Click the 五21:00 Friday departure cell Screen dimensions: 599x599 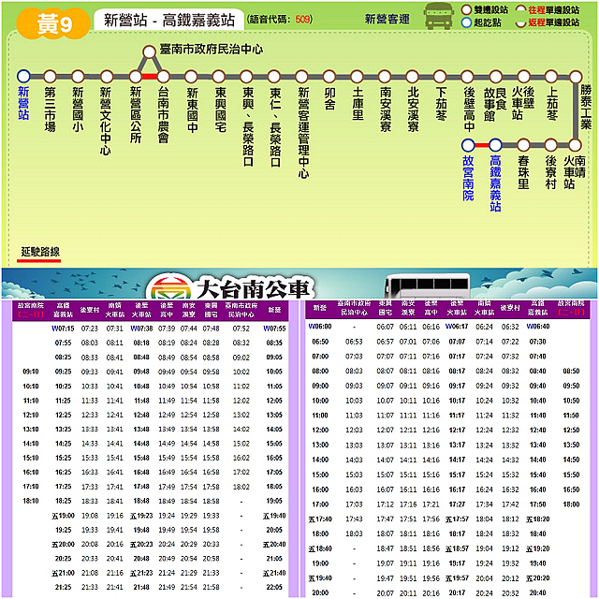click(x=63, y=573)
